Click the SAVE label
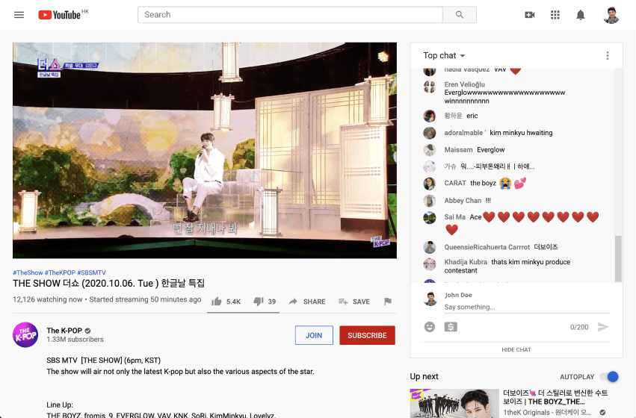The image size is (636, 418). (361, 302)
